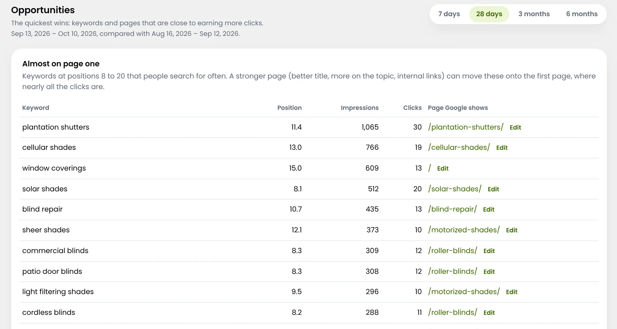Click the "patio door blinds" keyword
Screen dimensions: 617x329
pyautogui.click(x=52, y=271)
